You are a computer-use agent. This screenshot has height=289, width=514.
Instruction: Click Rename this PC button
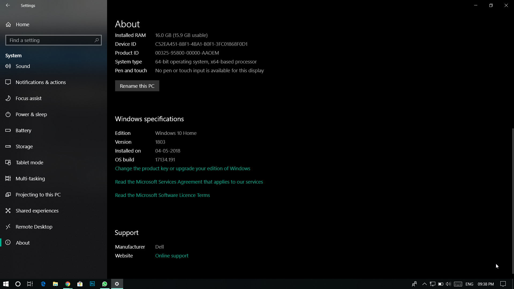[x=137, y=86]
